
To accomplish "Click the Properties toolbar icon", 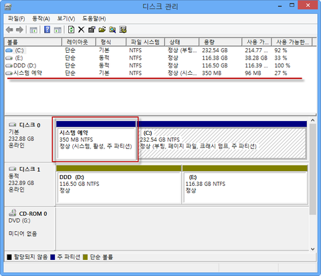I will (92, 29).
